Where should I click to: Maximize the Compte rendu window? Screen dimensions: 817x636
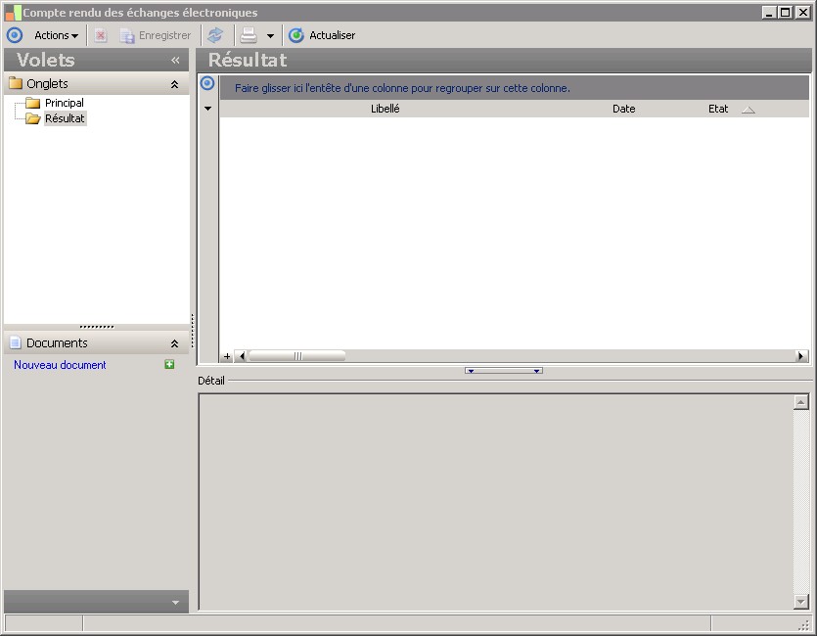pyautogui.click(x=786, y=13)
